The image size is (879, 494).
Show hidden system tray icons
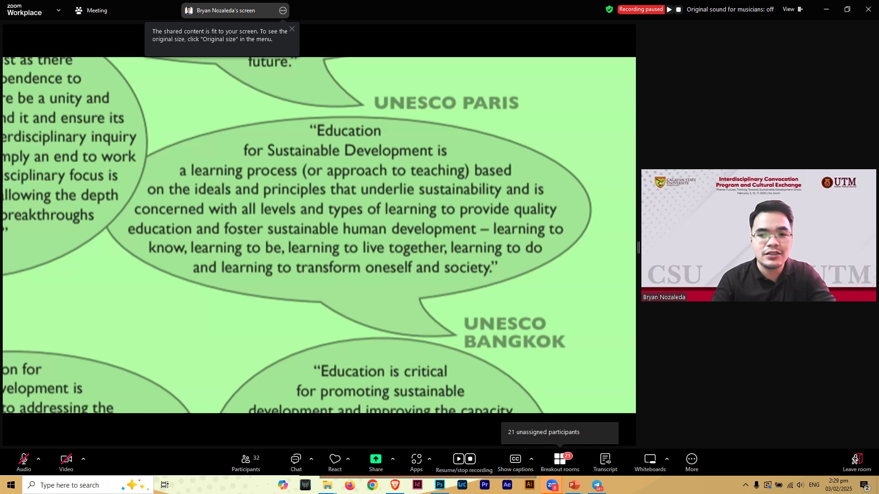point(746,485)
